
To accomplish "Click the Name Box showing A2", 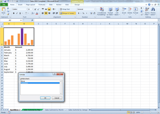I will click(x=10, y=20).
